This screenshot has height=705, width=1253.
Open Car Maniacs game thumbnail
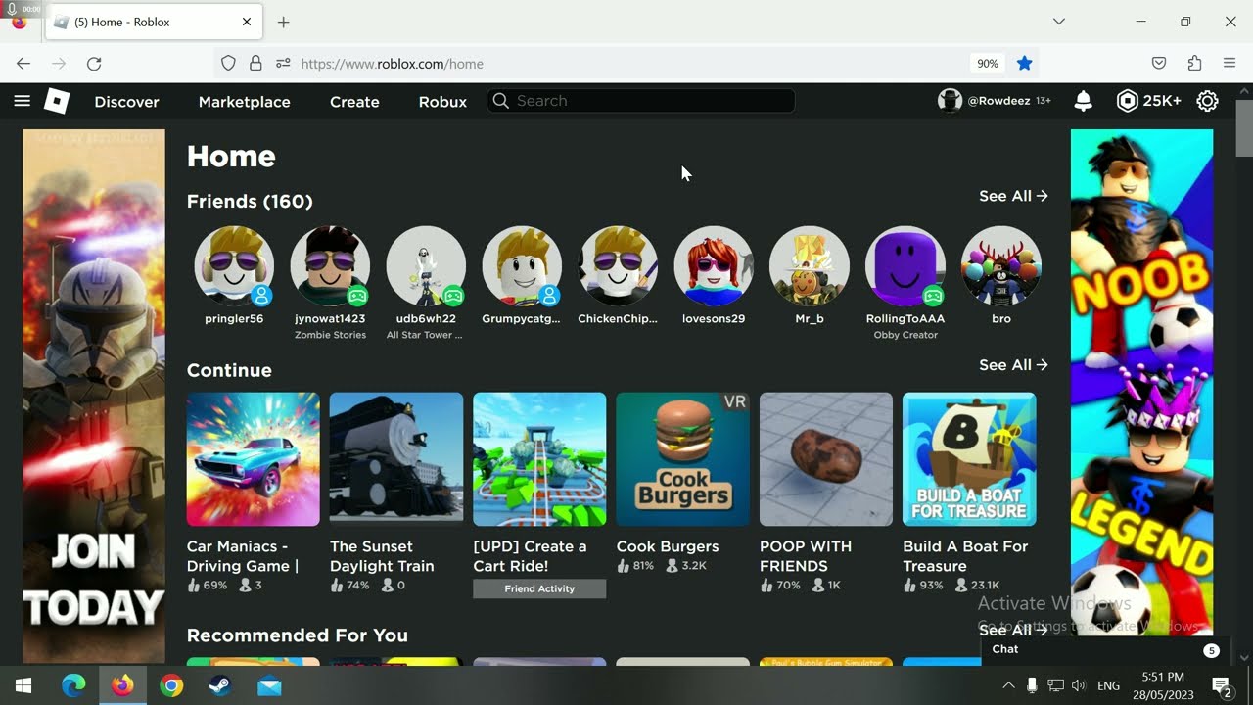pos(254,459)
